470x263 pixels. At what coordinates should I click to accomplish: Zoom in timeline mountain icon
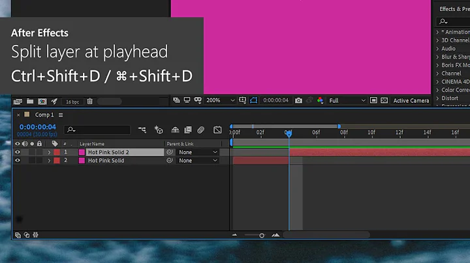275,235
